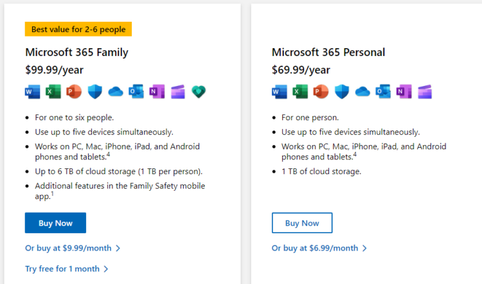This screenshot has height=284, width=482.
Task: Click the PowerPoint icon in the Personal plan
Action: tap(321, 92)
